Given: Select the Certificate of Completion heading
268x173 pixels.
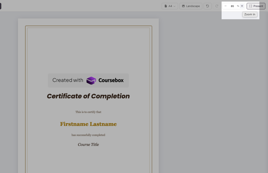Looking at the screenshot, I should pos(88,96).
